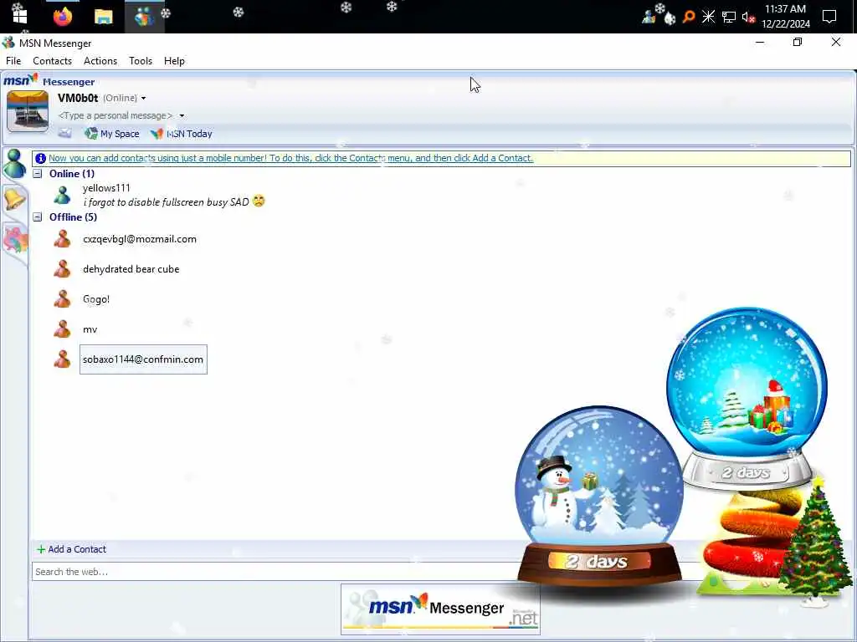857x642 pixels.
Task: Click the orange magnifier tray icon
Action: coord(689,17)
